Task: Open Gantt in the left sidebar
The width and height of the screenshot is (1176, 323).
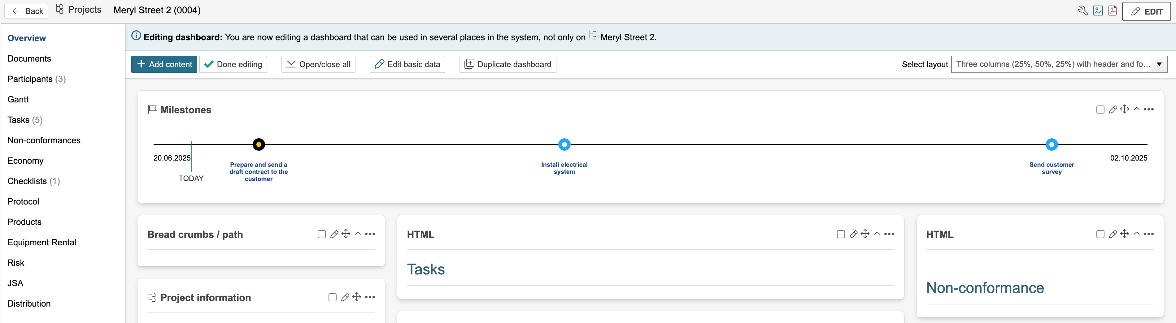Action: (18, 99)
